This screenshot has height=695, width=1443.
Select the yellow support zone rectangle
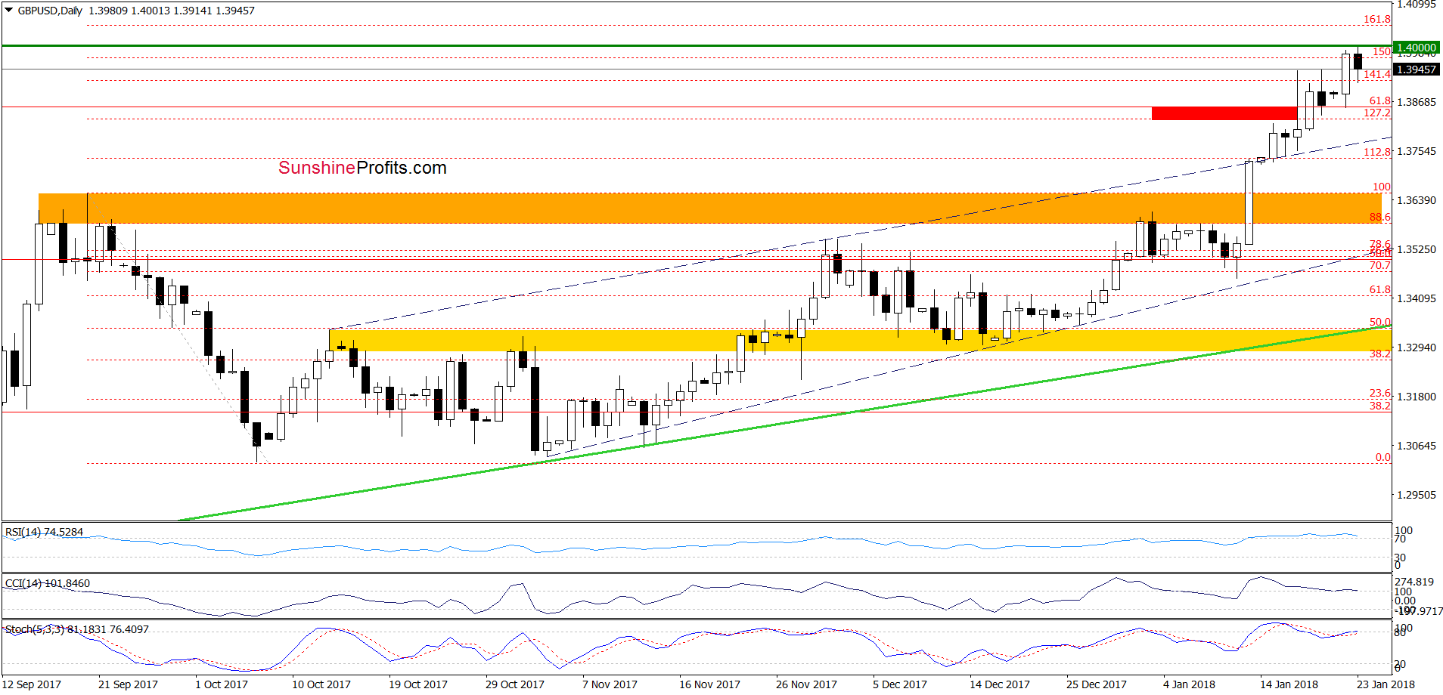point(860,340)
